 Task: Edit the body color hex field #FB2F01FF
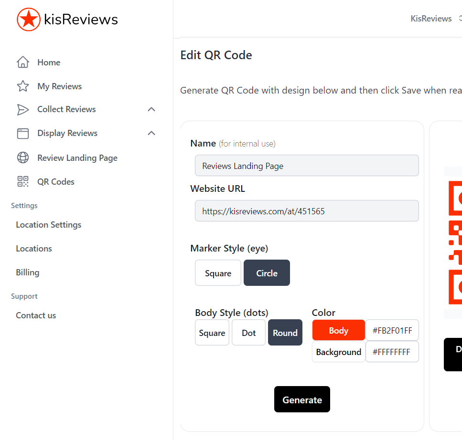pos(392,330)
